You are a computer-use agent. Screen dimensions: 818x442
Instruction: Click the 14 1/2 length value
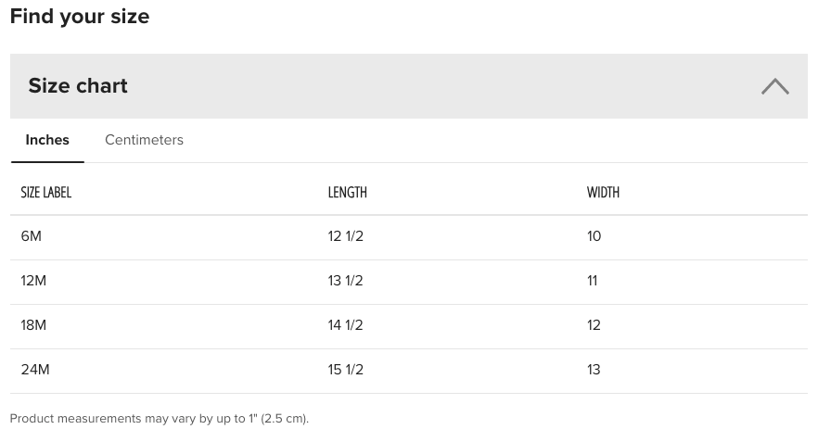pyautogui.click(x=345, y=325)
